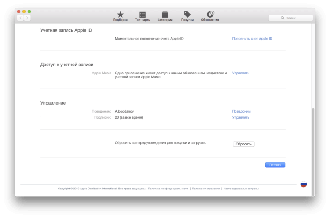330x218 pixels.
Task: Click the Apple Music label
Action: pos(101,73)
